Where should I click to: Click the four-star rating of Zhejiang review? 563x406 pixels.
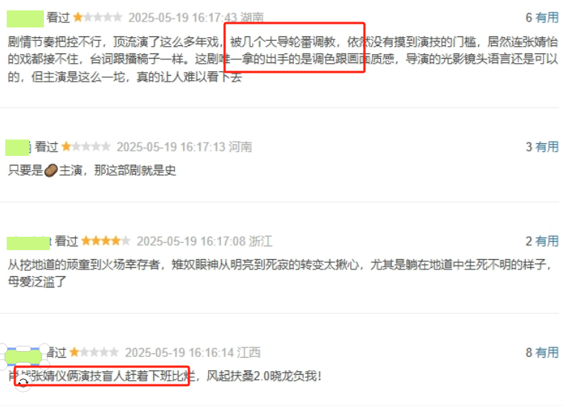point(106,240)
